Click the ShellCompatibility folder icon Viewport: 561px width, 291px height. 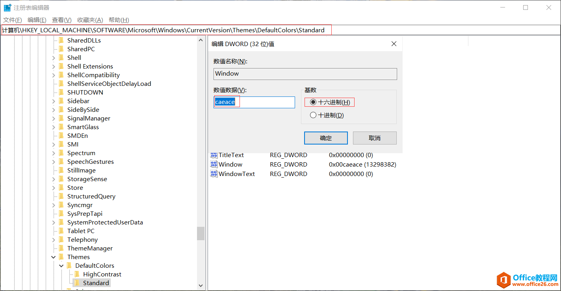(x=61, y=75)
